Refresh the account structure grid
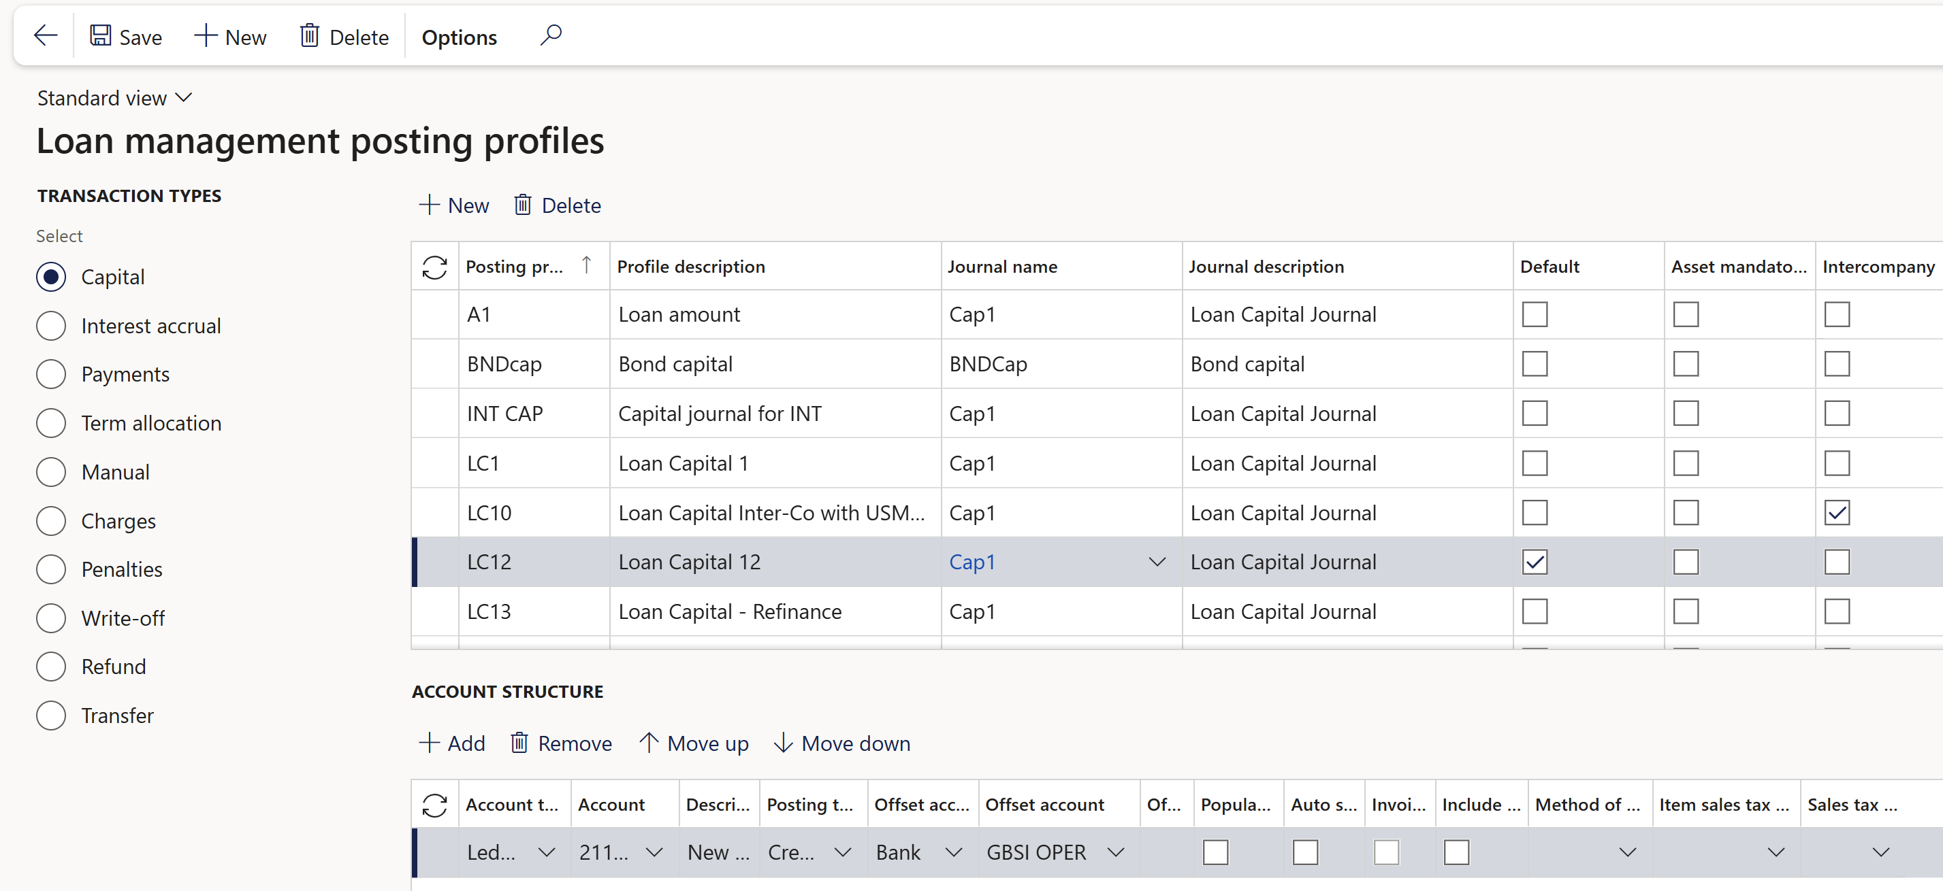The height and width of the screenshot is (891, 1943). click(x=434, y=805)
